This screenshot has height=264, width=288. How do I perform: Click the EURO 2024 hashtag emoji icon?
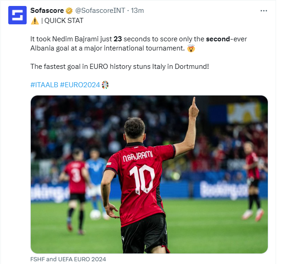click(105, 85)
